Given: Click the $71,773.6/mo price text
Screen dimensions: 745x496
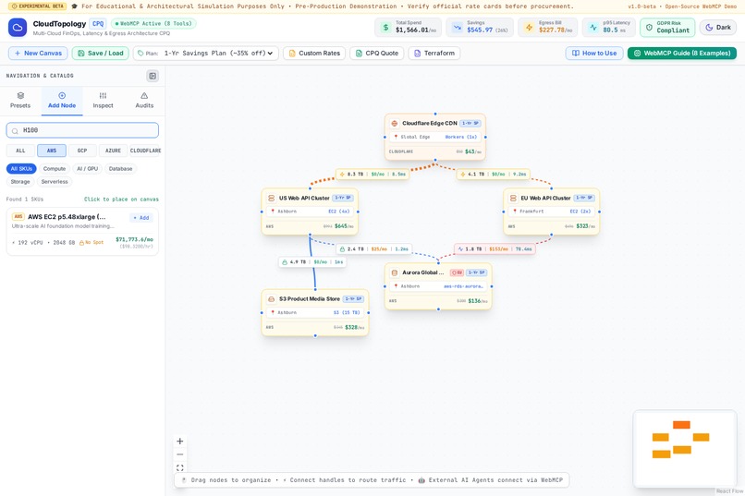Looking at the screenshot, I should click(134, 240).
